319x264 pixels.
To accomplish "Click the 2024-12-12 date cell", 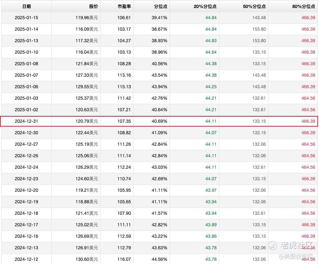I will click(x=26, y=259).
